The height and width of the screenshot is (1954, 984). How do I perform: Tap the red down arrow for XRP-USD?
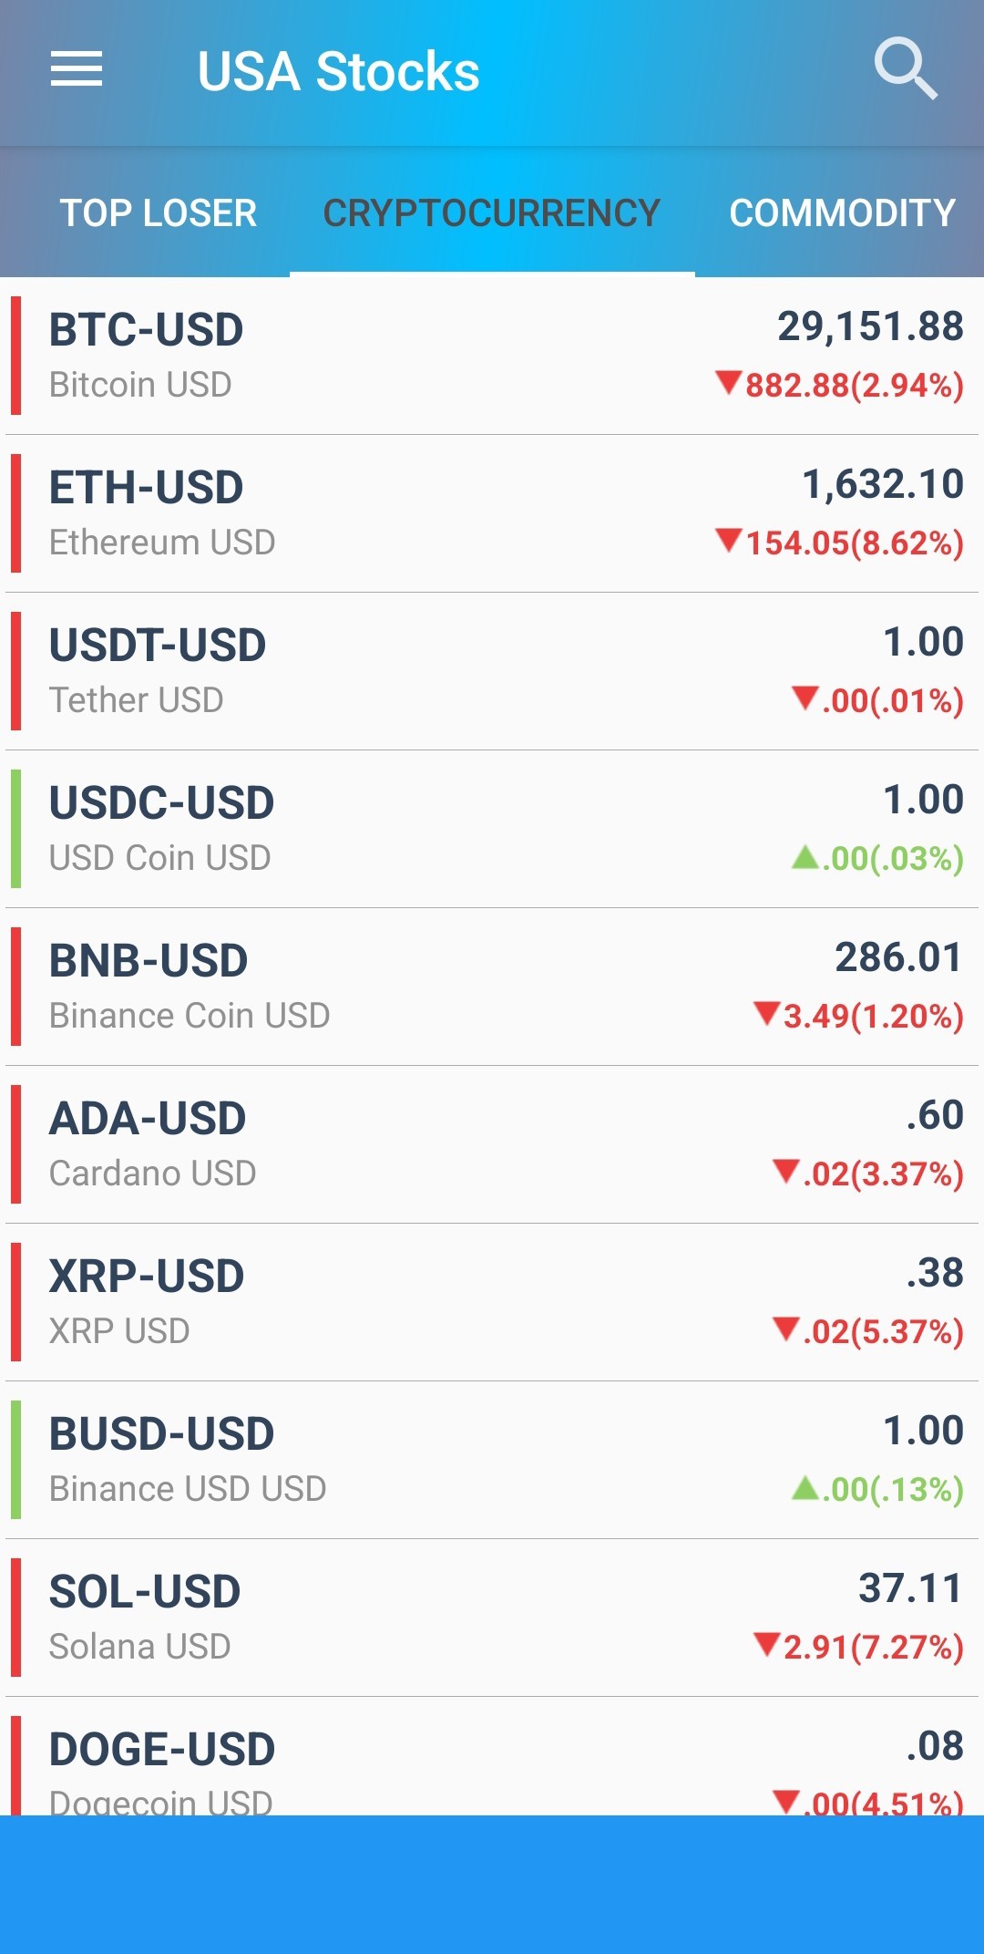pos(786,1329)
